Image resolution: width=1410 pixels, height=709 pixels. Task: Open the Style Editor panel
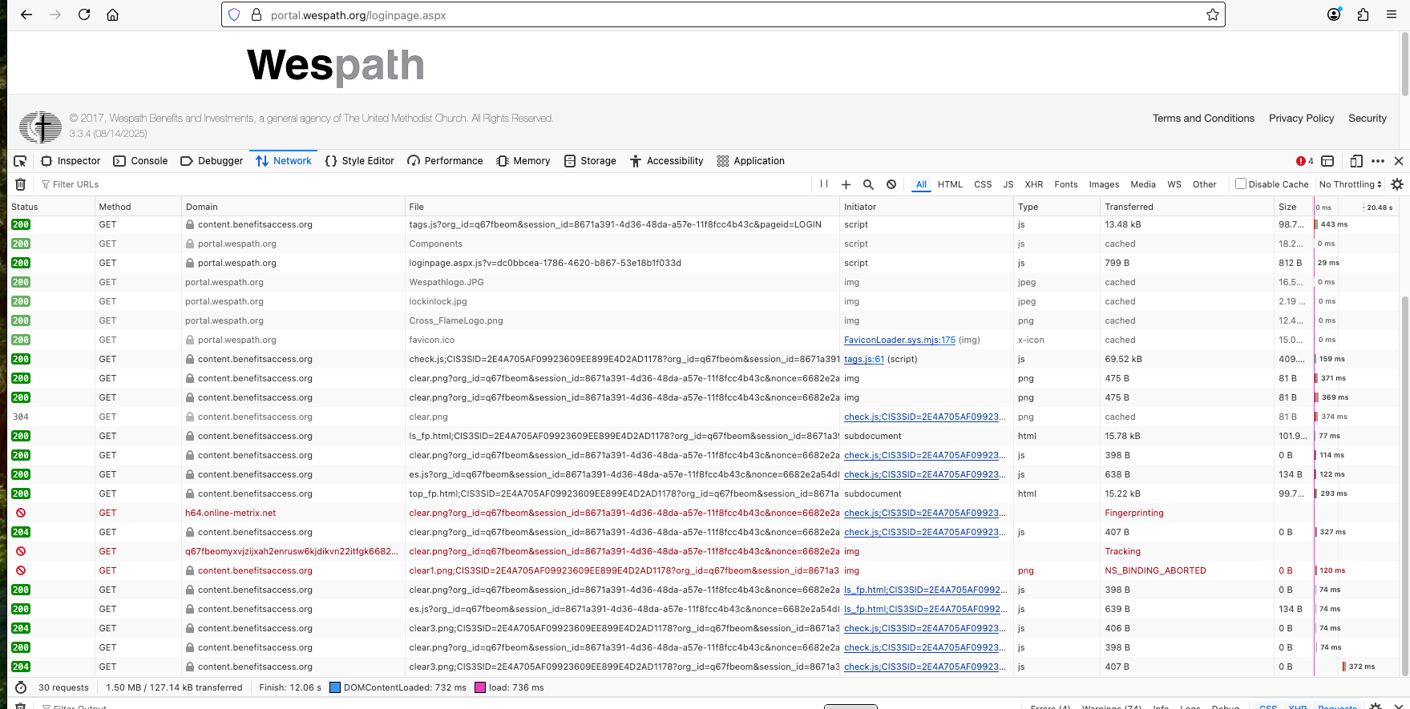coord(359,161)
